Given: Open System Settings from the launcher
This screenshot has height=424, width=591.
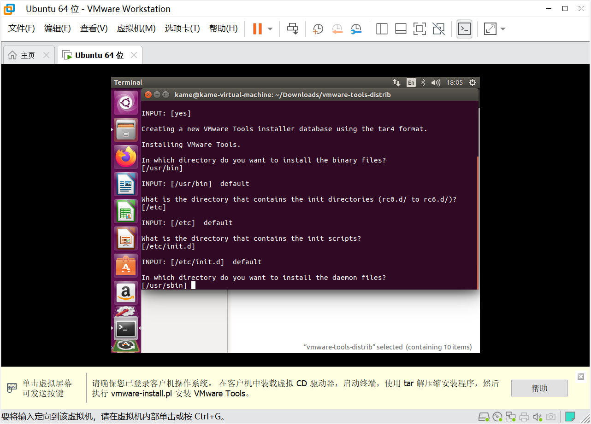Looking at the screenshot, I should (126, 311).
